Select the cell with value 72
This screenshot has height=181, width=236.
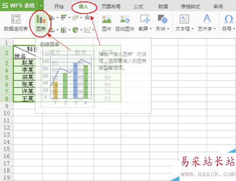tap(107, 91)
